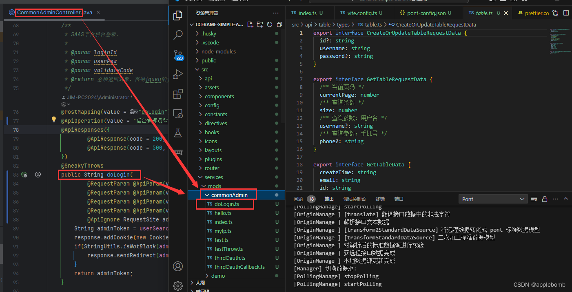Screen dimensions: 572x292
Task: Toggle the lock scrolling icon in Output panel
Action: tap(545, 199)
